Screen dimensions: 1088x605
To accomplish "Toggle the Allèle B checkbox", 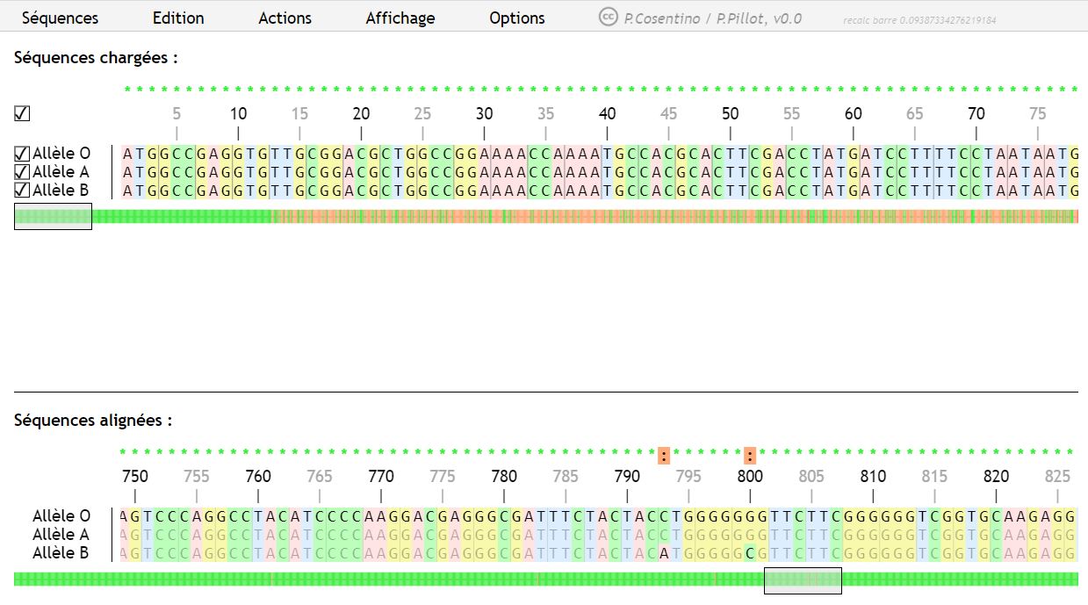I will [22, 191].
